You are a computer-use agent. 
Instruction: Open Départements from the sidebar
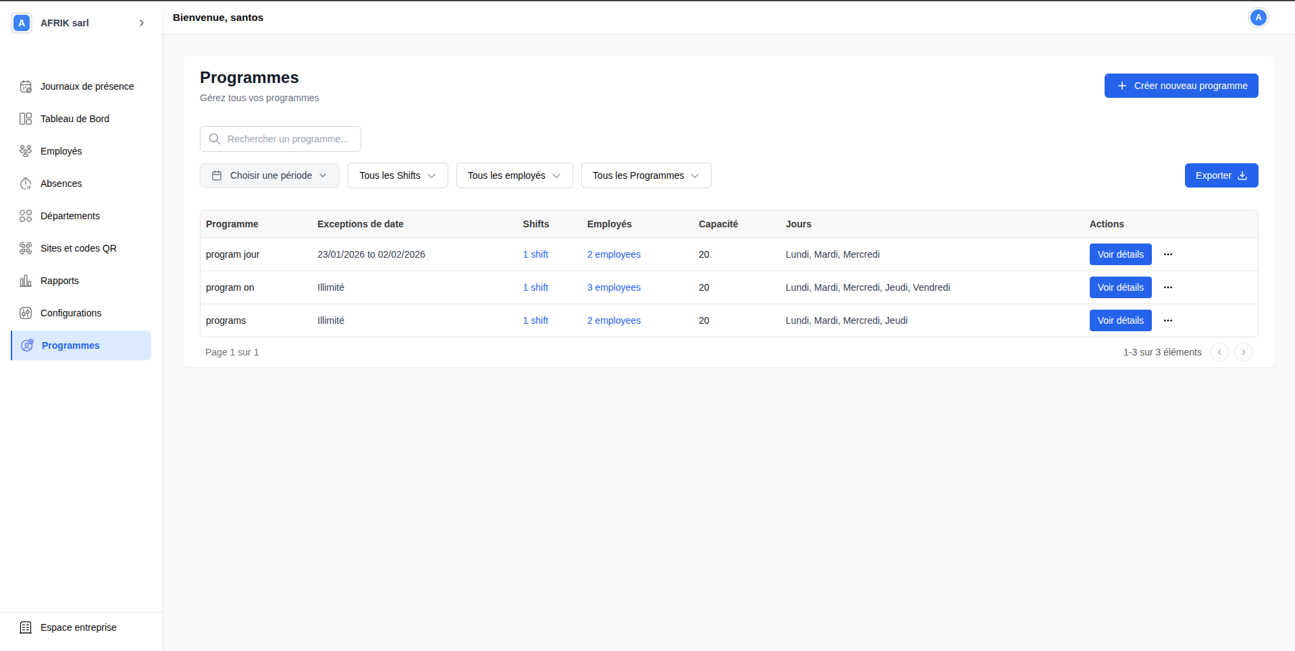point(70,216)
